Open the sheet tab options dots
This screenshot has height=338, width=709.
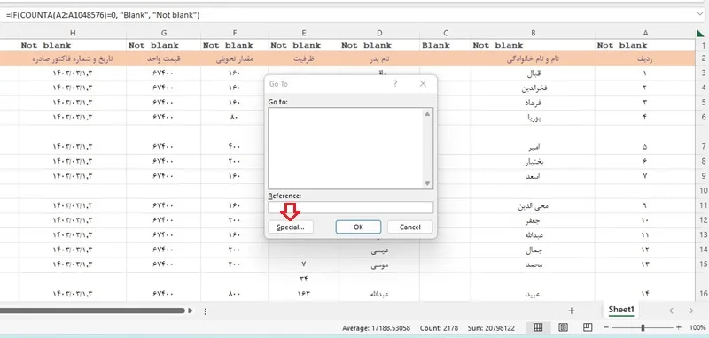coord(206,311)
